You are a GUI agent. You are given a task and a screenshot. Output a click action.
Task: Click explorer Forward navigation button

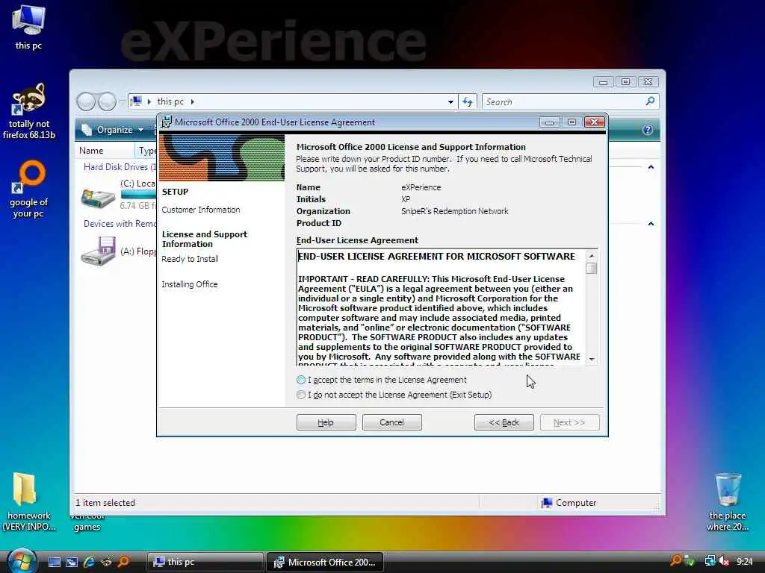(x=107, y=101)
